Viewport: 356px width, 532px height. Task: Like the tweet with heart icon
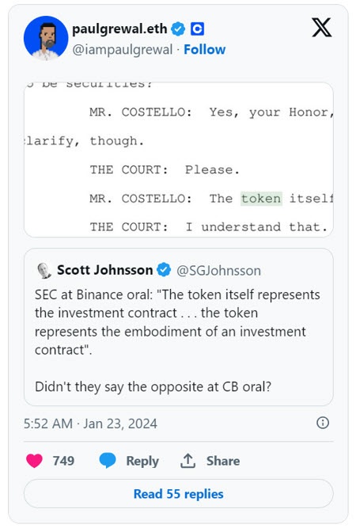pyautogui.click(x=34, y=461)
